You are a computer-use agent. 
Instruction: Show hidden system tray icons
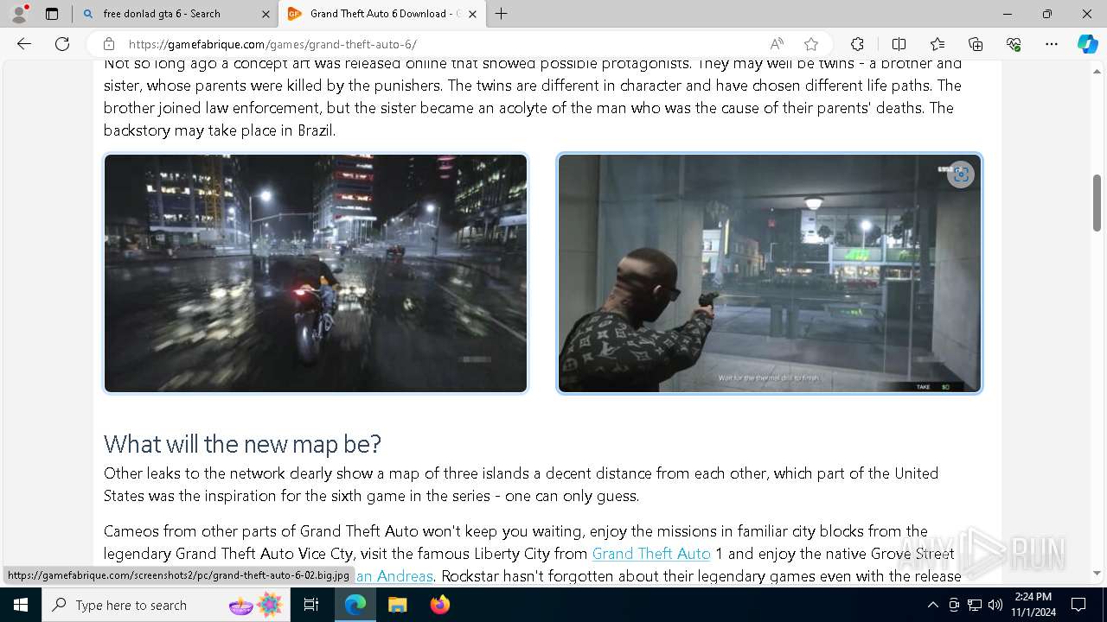pyautogui.click(x=932, y=605)
